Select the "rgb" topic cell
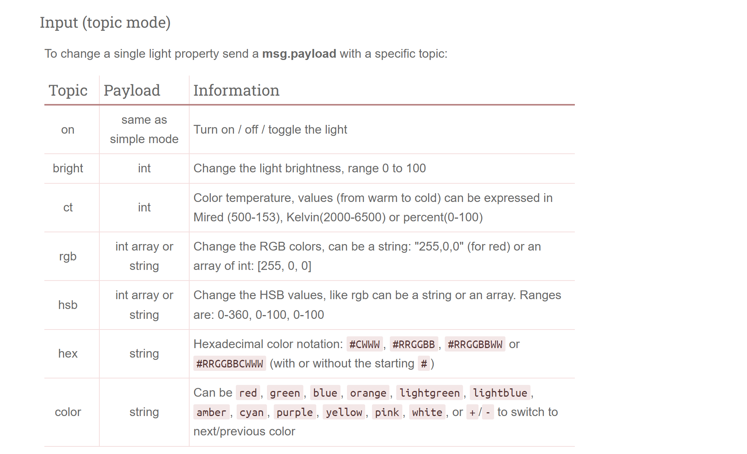 click(x=68, y=257)
